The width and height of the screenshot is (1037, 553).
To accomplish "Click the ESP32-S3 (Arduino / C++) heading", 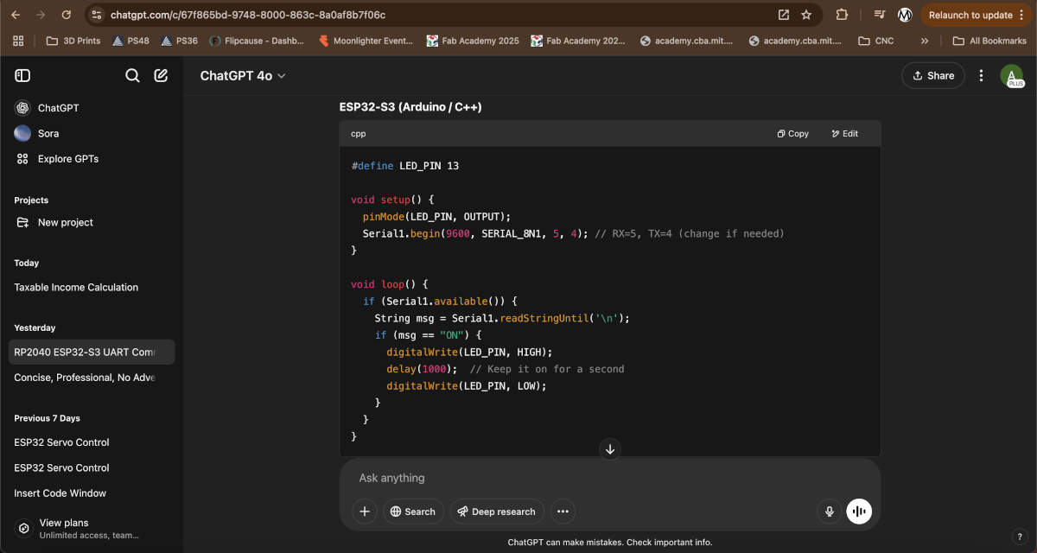I will pos(410,107).
